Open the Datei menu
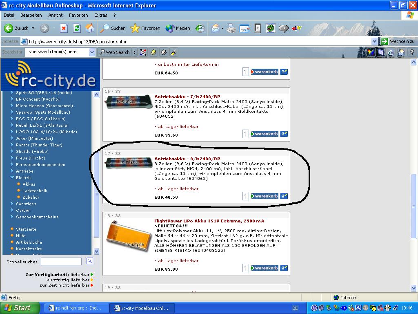Viewport: 418px width, 314px height. [9, 15]
